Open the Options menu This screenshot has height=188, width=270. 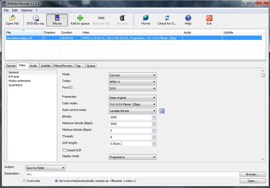[27, 10]
